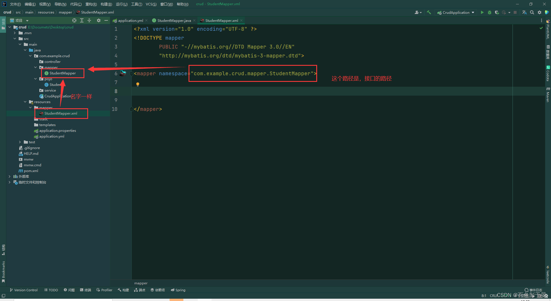Open profiler run options dropdown arrow
551x301 pixels.
[509, 12]
